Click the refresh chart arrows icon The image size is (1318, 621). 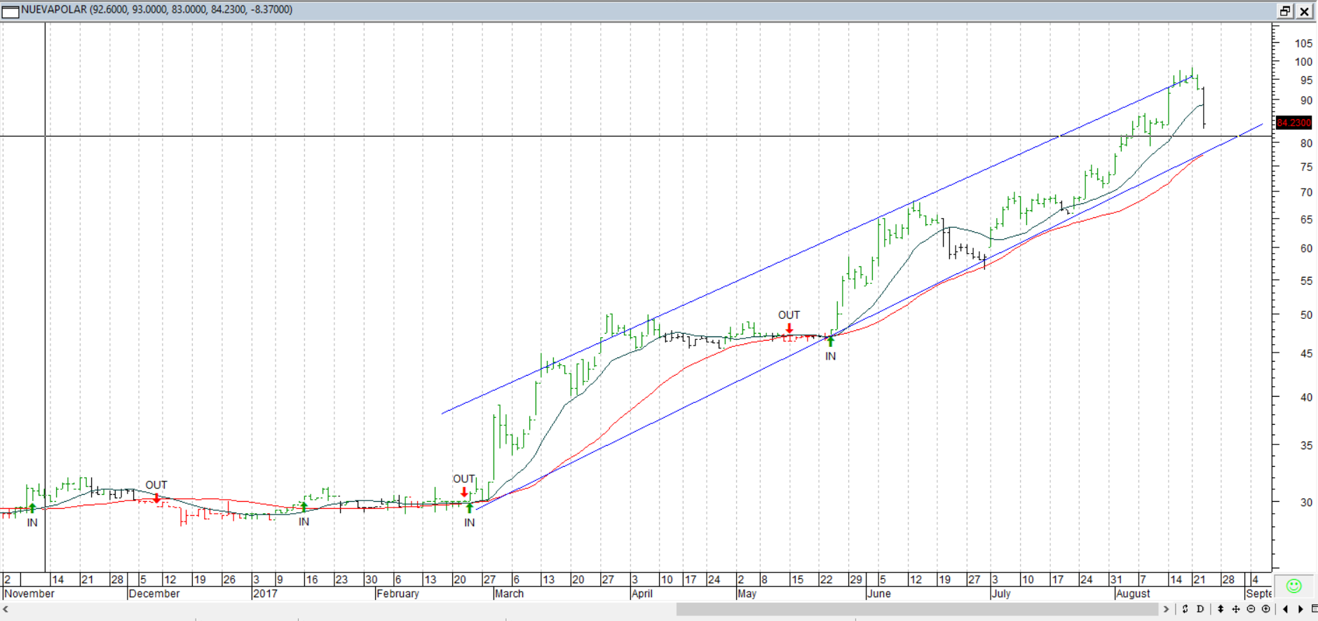[1185, 609]
